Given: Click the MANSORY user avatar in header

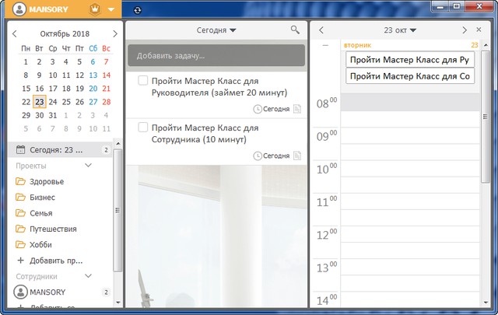Looking at the screenshot, I should (18, 10).
